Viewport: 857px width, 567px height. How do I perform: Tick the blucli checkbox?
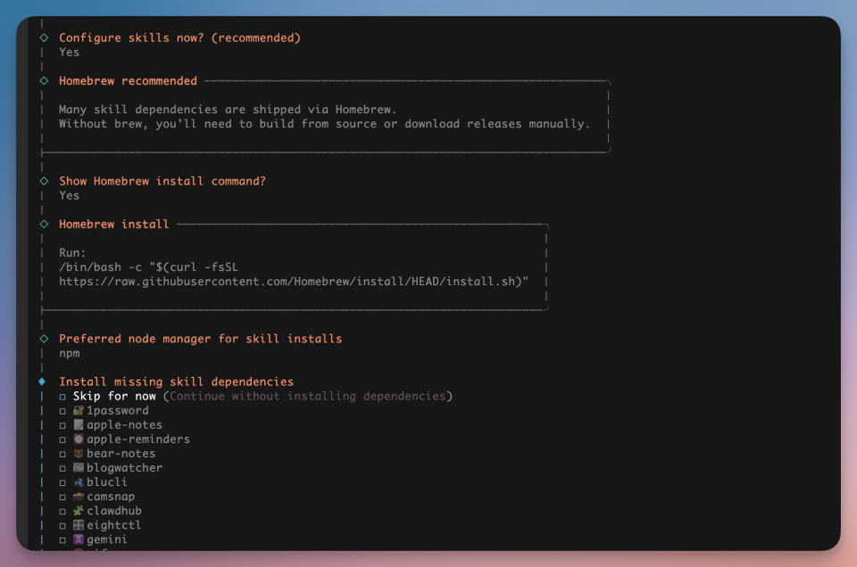click(62, 482)
